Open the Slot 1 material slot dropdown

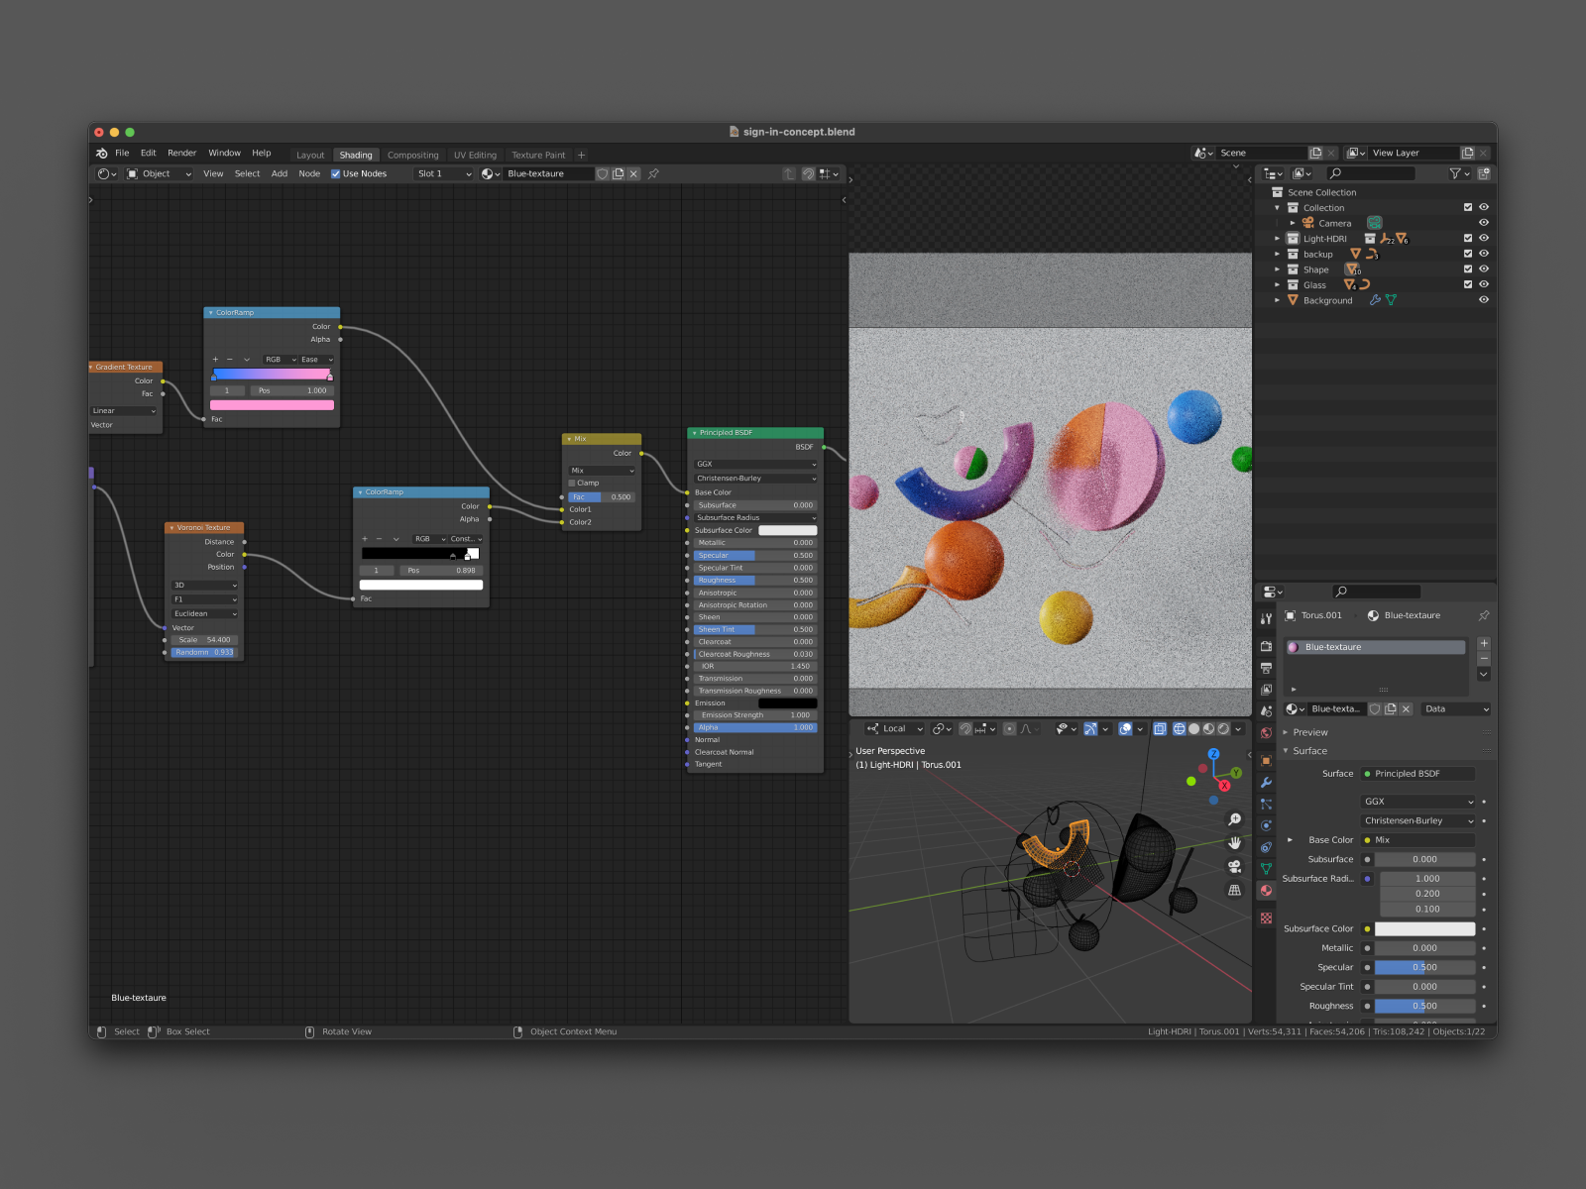point(443,174)
